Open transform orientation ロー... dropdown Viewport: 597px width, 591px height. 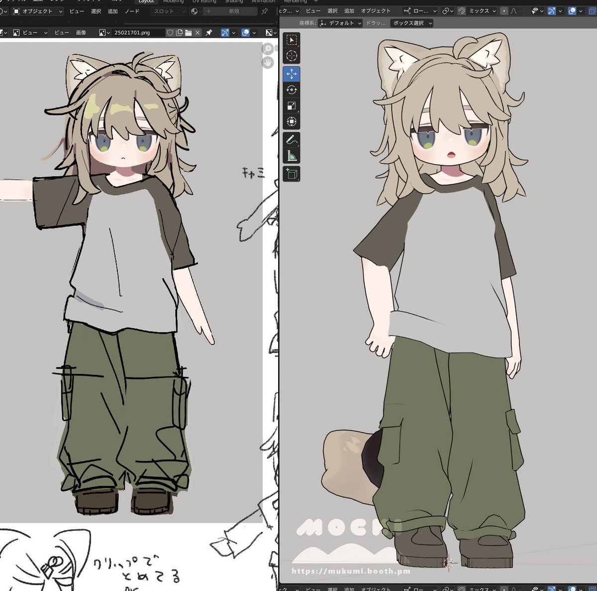(x=420, y=10)
